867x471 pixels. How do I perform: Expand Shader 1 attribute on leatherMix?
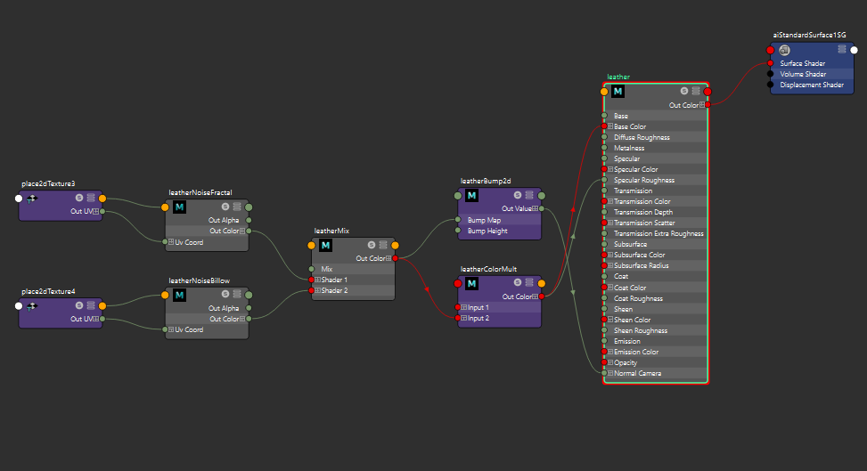click(318, 280)
